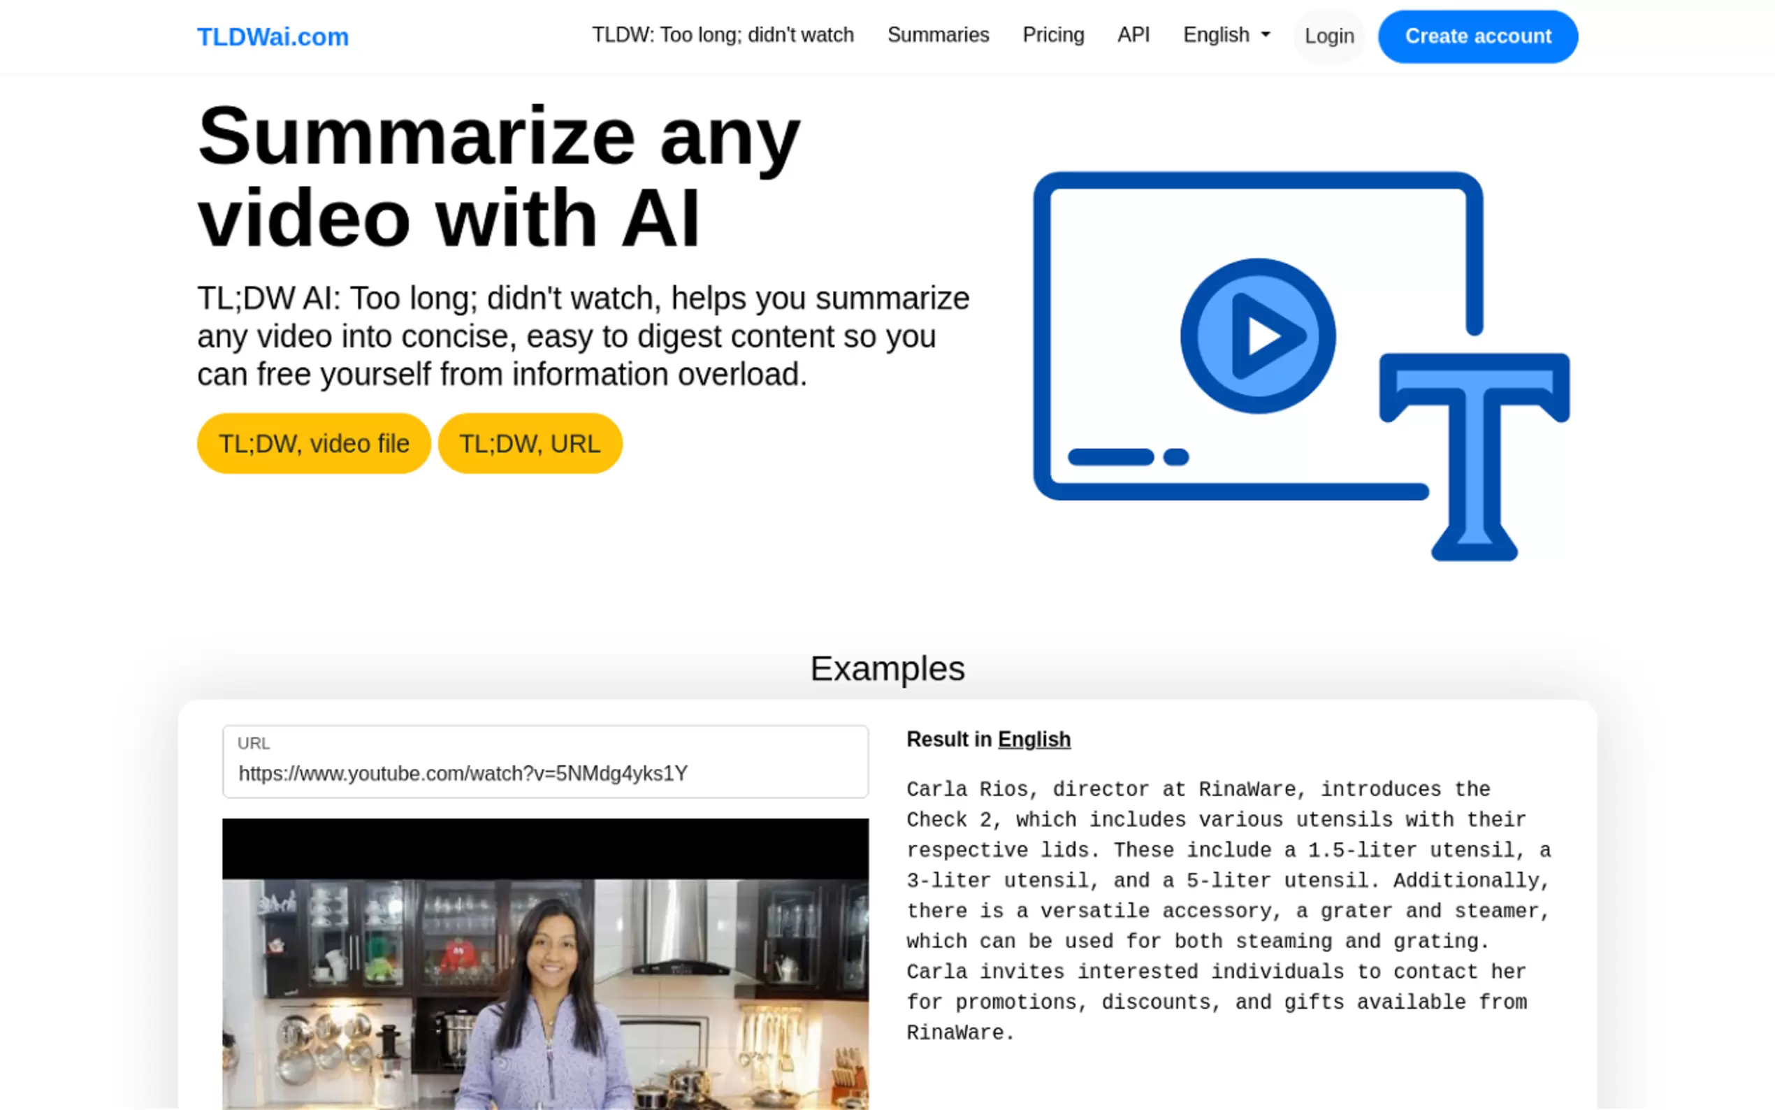Open the Pricing page

click(x=1053, y=35)
